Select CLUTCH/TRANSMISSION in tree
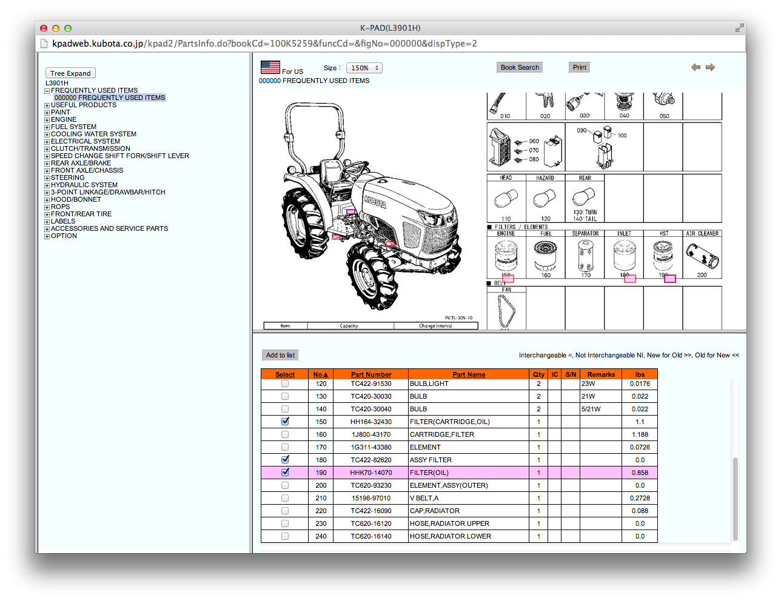781x601 pixels. point(90,148)
